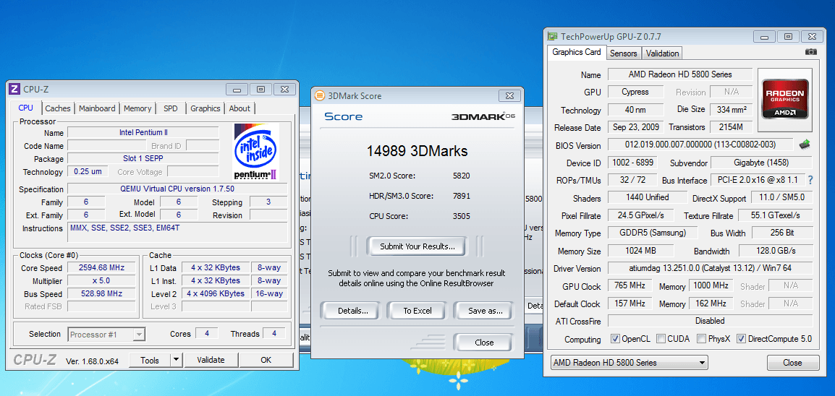Image resolution: width=835 pixels, height=396 pixels.
Task: Click the Radeon Graphics AMD logo
Action: [785, 100]
